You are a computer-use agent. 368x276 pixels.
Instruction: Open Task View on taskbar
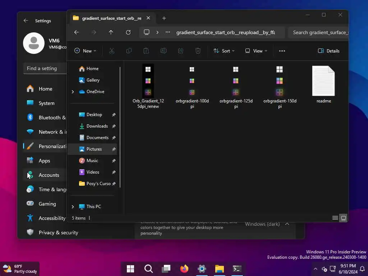tap(166, 269)
